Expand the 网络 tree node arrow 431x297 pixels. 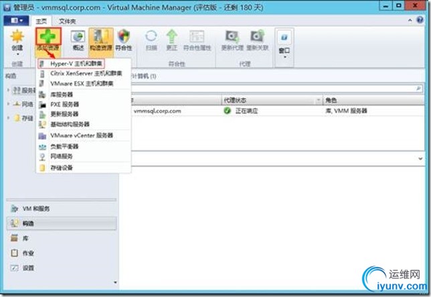(x=8, y=104)
